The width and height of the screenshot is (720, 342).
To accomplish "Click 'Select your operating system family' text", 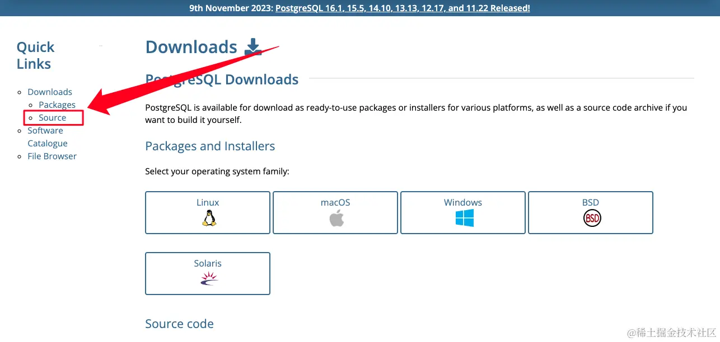I will point(217,171).
